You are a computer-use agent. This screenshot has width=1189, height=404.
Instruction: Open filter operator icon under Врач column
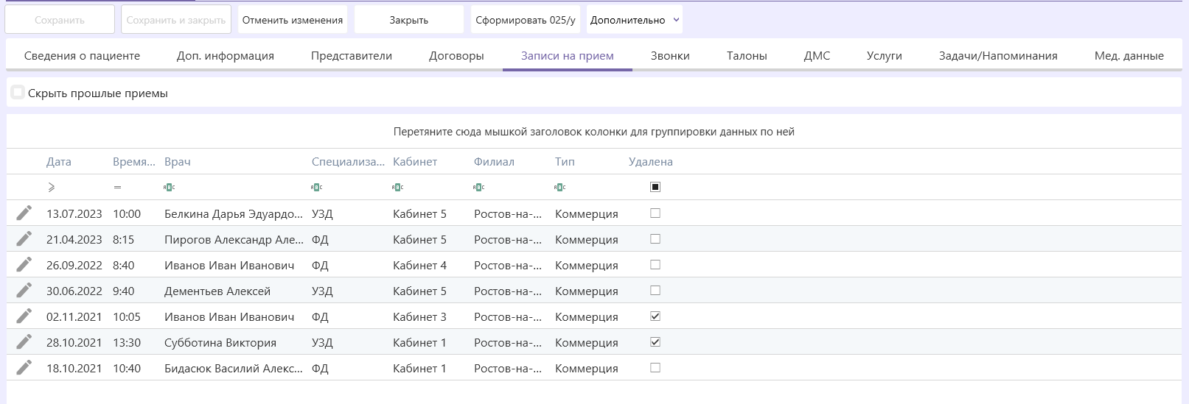click(x=170, y=187)
